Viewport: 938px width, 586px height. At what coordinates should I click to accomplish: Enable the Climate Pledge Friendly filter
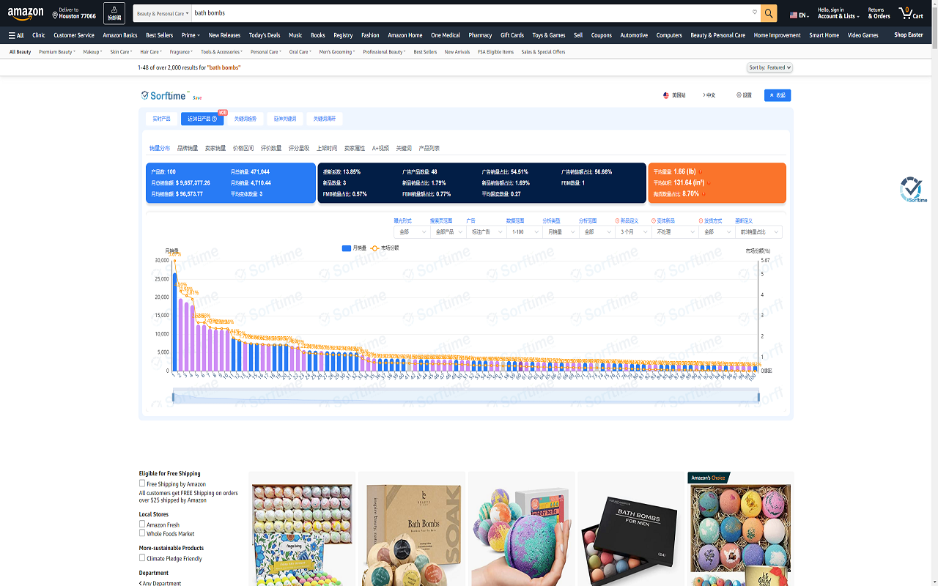pyautogui.click(x=141, y=558)
